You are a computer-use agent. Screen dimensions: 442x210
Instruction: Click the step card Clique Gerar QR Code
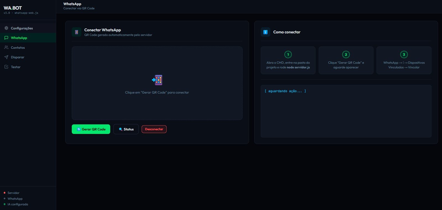pyautogui.click(x=346, y=60)
